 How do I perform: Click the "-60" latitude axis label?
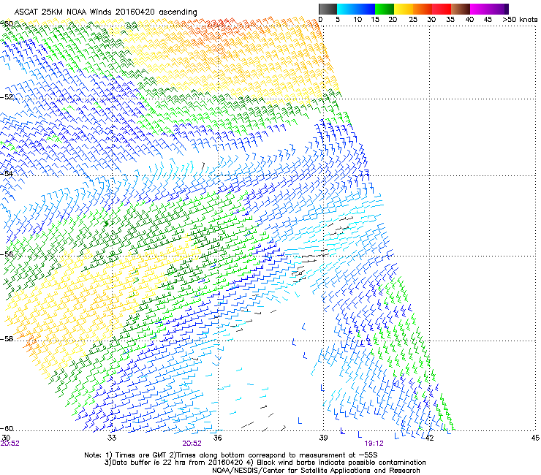tap(7, 429)
